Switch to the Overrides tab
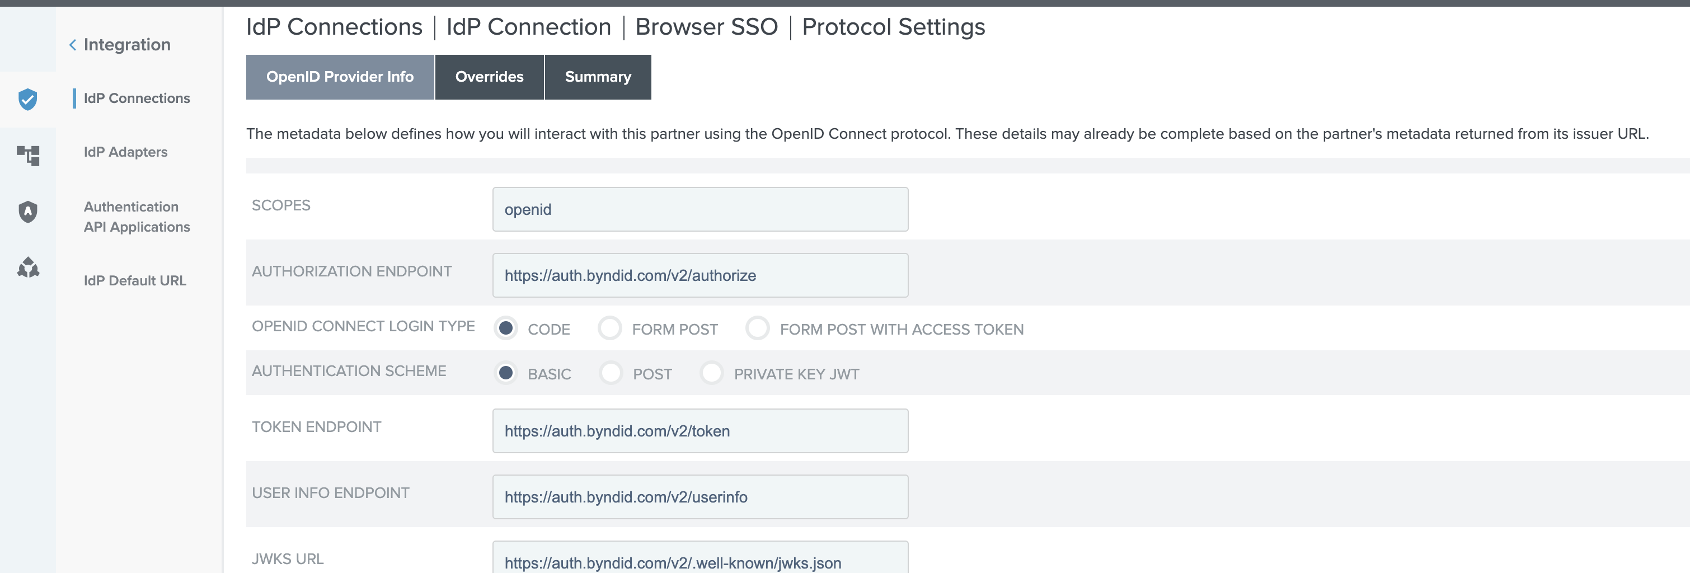 click(490, 77)
